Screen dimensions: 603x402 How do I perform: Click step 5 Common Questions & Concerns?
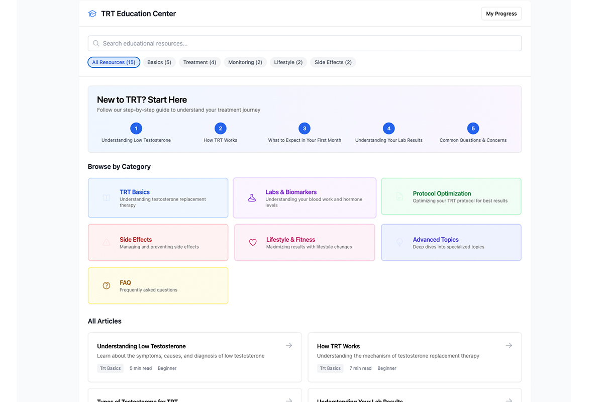[x=473, y=128]
